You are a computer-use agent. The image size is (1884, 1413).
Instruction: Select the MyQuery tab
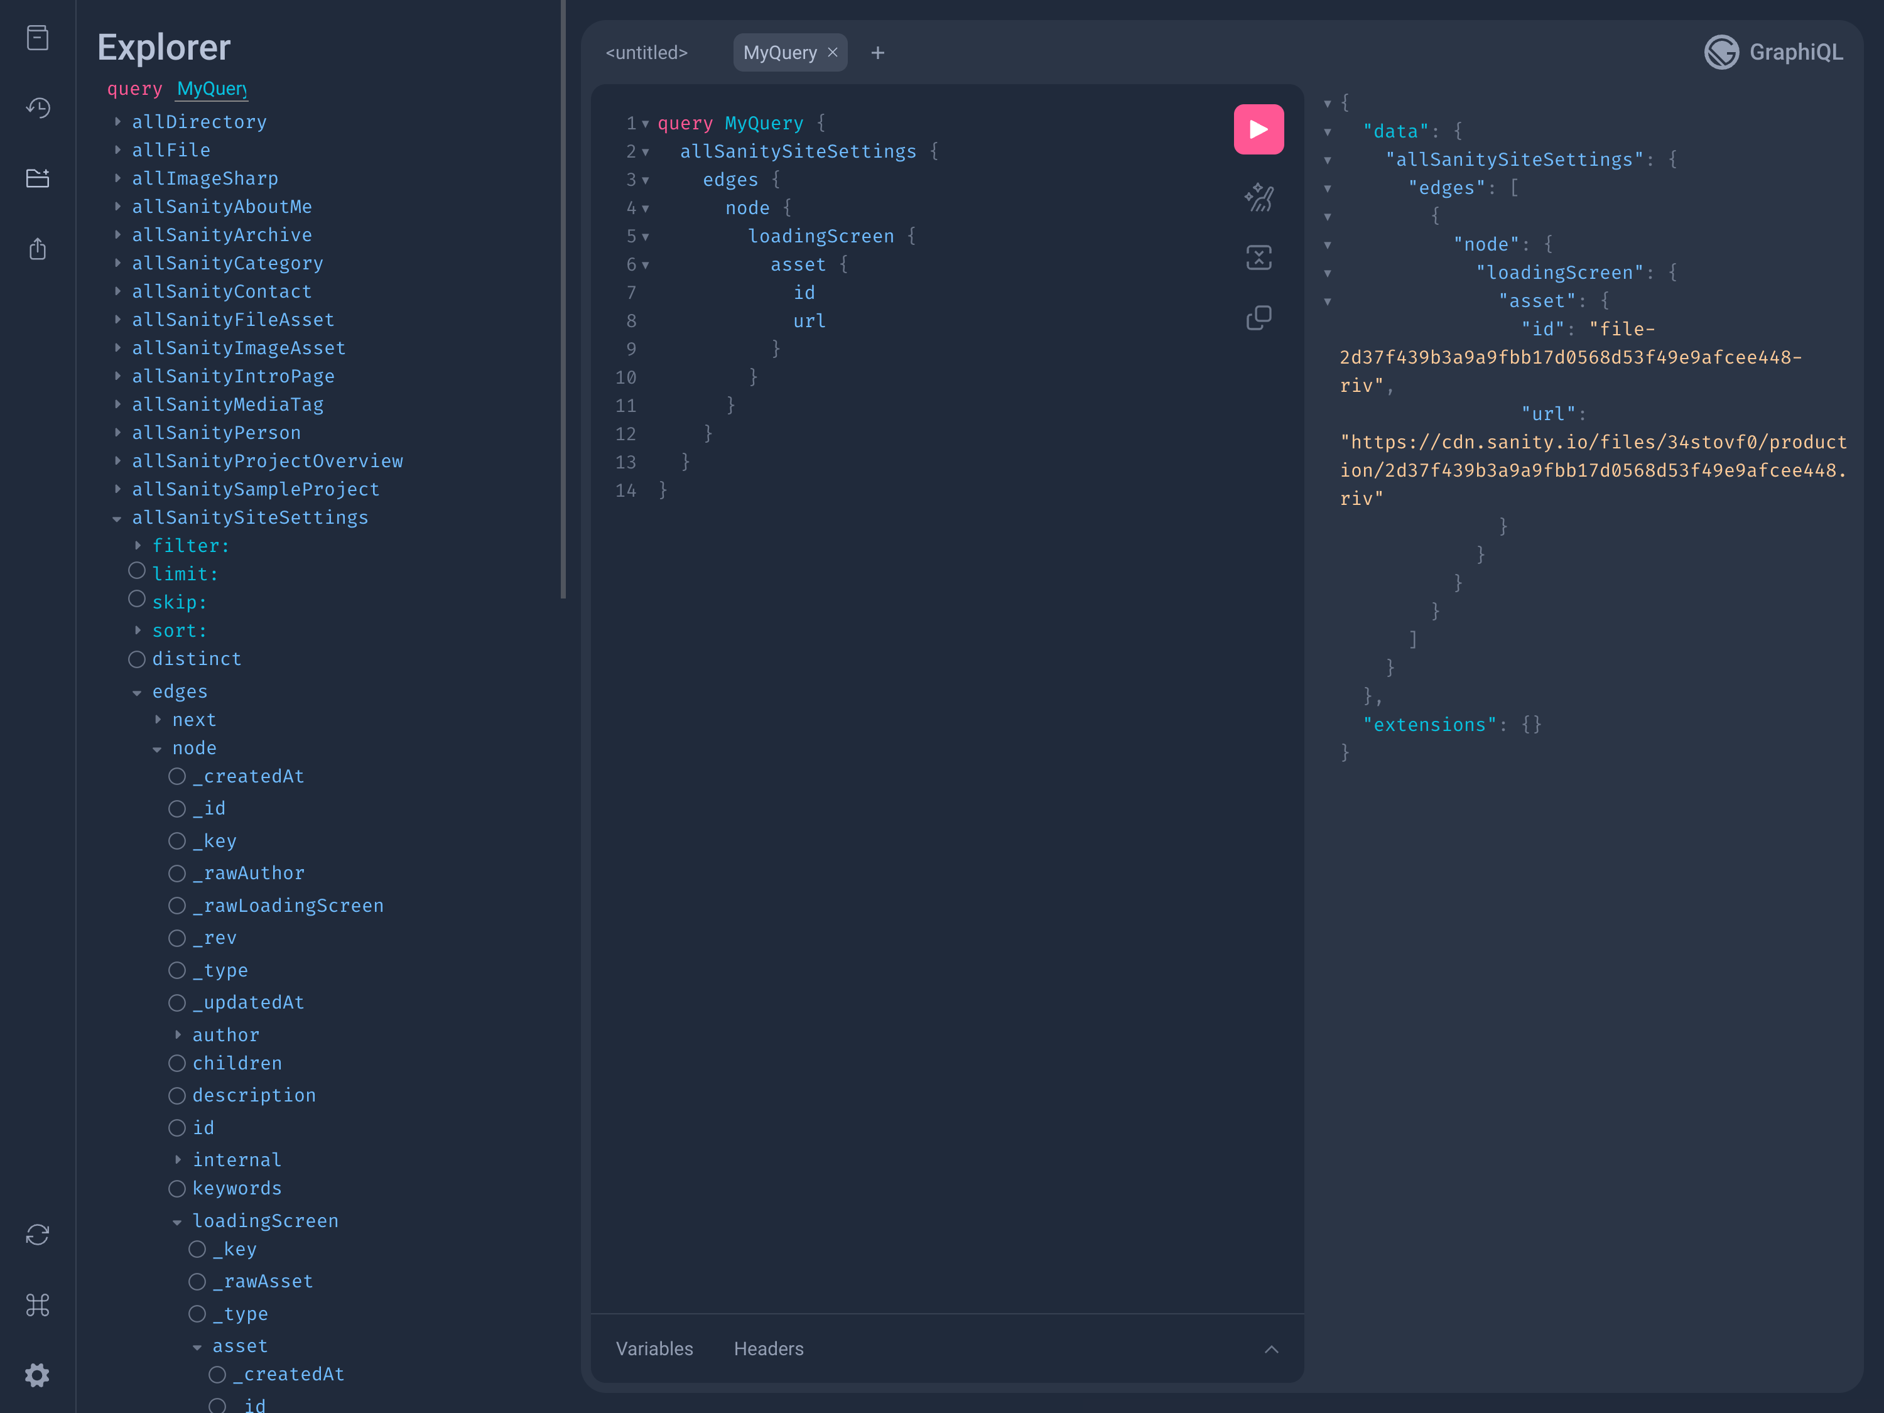point(779,53)
